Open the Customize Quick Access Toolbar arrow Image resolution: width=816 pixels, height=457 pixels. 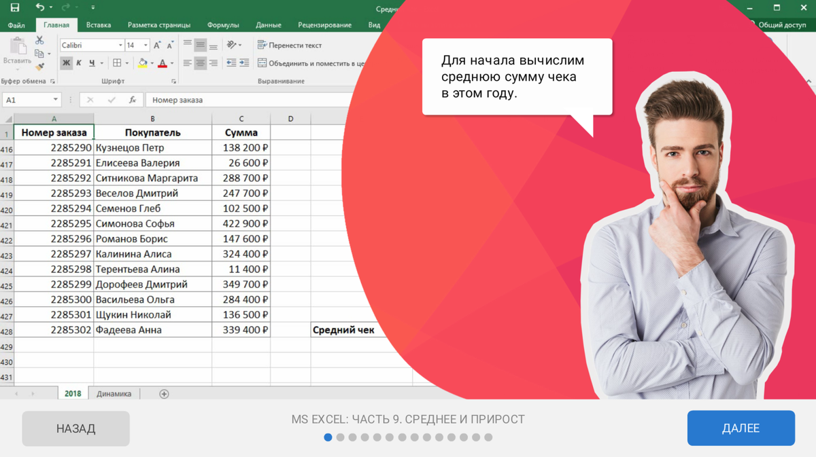(x=92, y=7)
